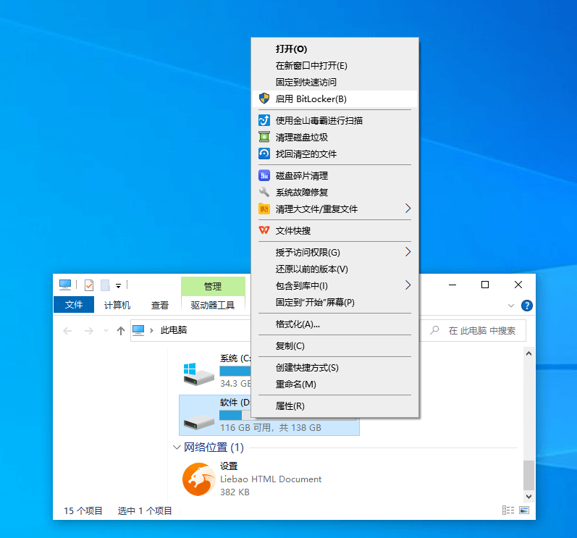Image resolution: width=577 pixels, height=538 pixels.
Task: Go up one level with up arrow
Action: pyautogui.click(x=121, y=331)
